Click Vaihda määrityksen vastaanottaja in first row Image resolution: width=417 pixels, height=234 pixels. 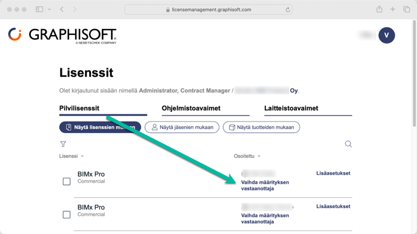pos(265,186)
